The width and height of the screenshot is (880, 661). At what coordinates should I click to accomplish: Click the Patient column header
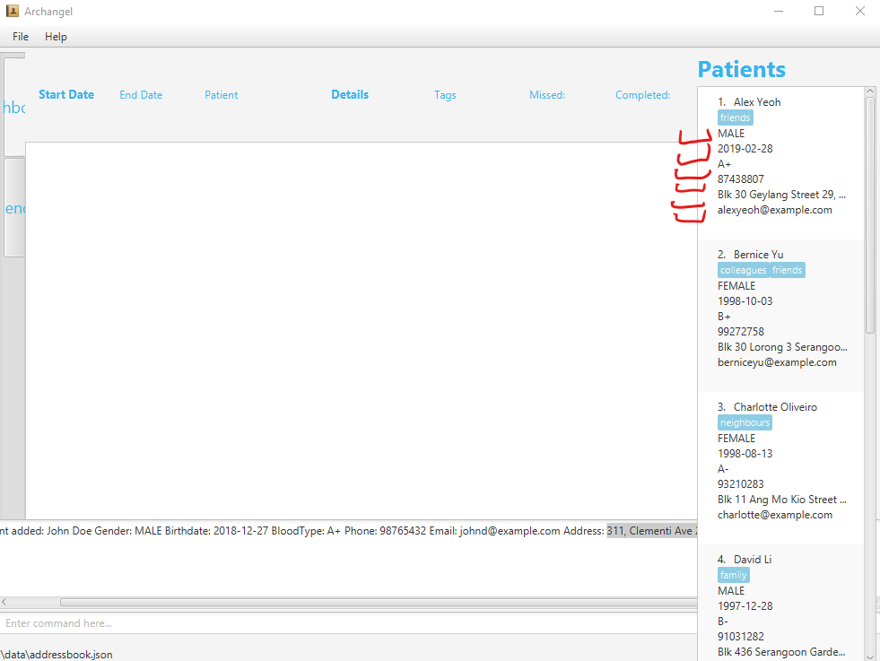222,95
